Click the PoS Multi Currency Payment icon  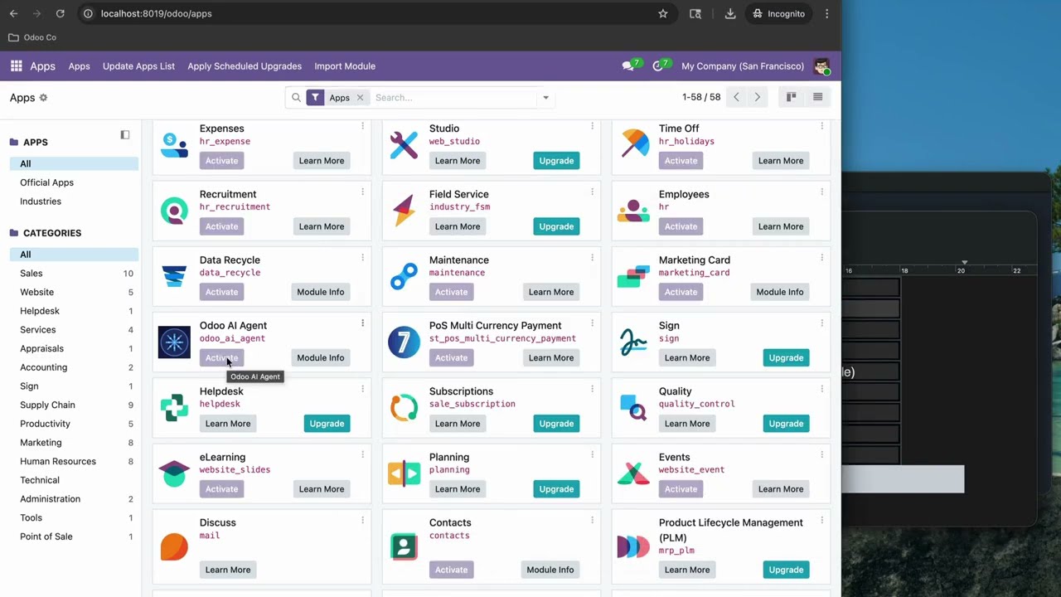tap(404, 342)
